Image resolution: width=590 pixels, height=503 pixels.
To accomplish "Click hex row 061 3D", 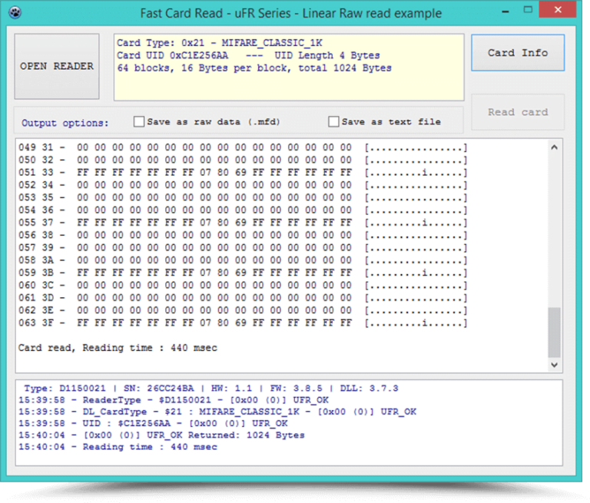I will 243,298.
